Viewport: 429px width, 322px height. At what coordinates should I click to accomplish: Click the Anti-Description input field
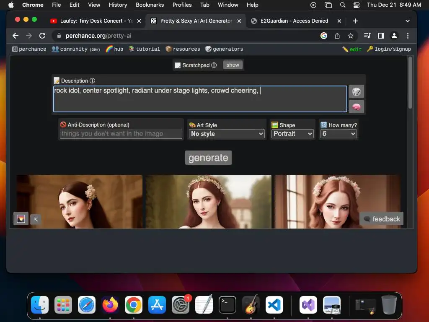click(x=121, y=134)
